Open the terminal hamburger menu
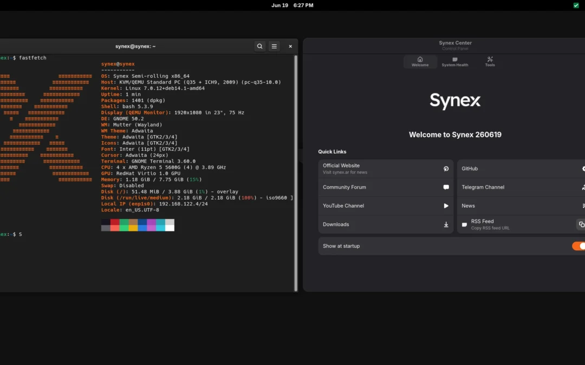The width and height of the screenshot is (585, 365). tap(274, 46)
